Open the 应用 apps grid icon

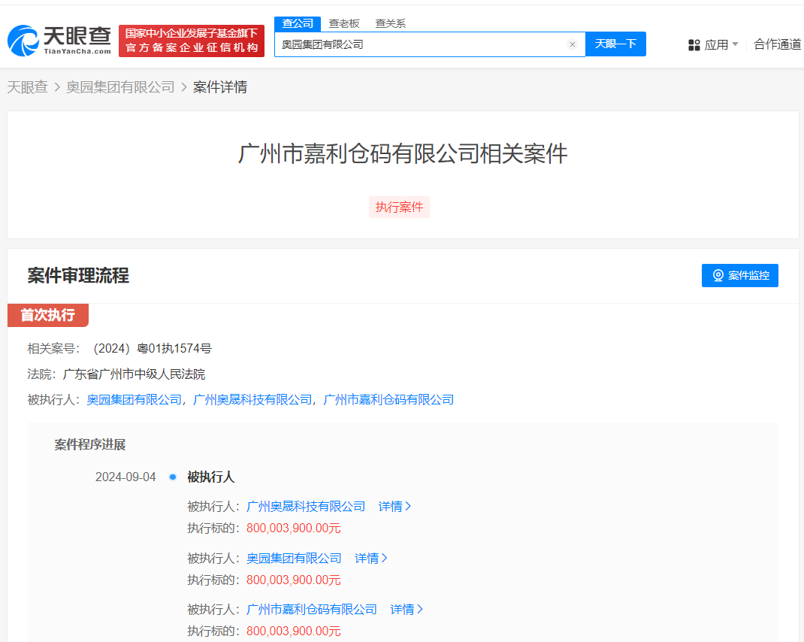[x=693, y=44]
